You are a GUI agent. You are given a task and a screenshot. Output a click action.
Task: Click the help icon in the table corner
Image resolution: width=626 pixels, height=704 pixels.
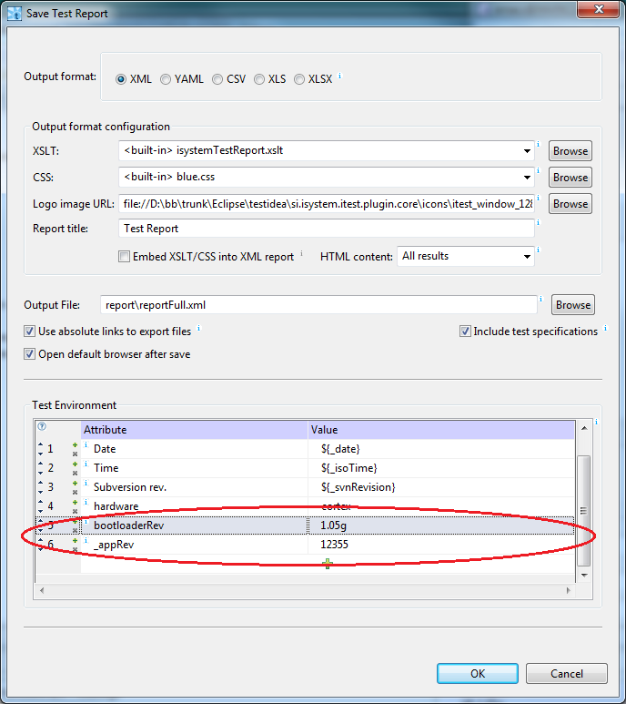pos(41,426)
